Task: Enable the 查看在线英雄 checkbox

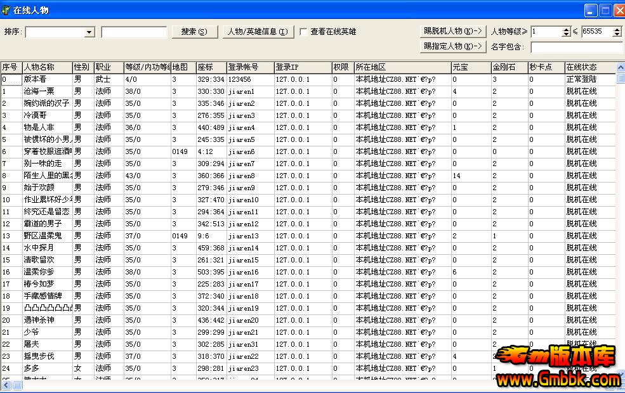Action: 303,32
